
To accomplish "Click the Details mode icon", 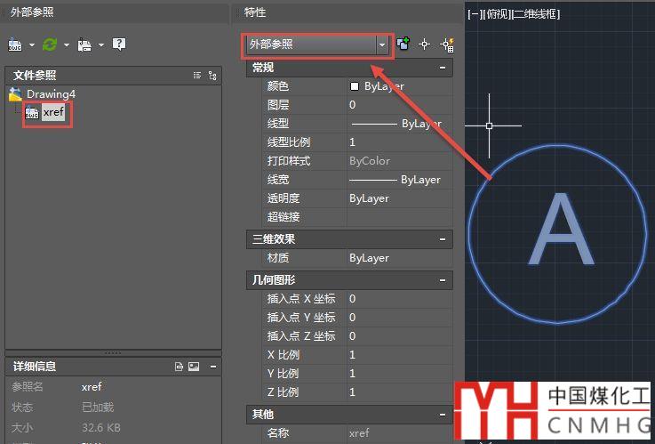I will point(179,366).
